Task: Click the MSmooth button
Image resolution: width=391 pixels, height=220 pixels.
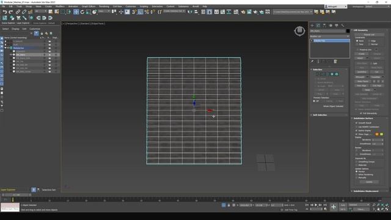Action: tap(360, 77)
